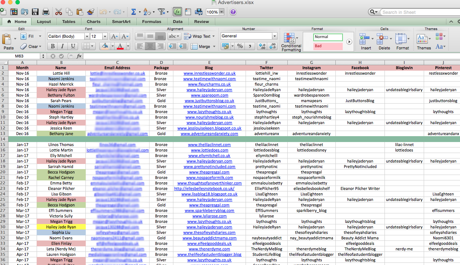Click the Delete cells icon
This screenshot has height=265, width=460.
pos(382,38)
